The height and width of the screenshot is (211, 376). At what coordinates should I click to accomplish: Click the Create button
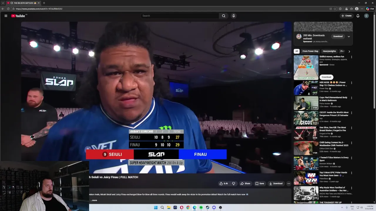346,16
